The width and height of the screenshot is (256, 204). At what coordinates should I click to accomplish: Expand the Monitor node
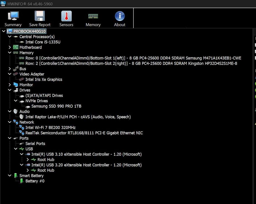click(x=10, y=85)
